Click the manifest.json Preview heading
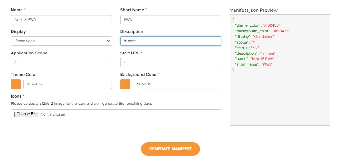The width and height of the screenshot is (342, 161). pyautogui.click(x=253, y=10)
